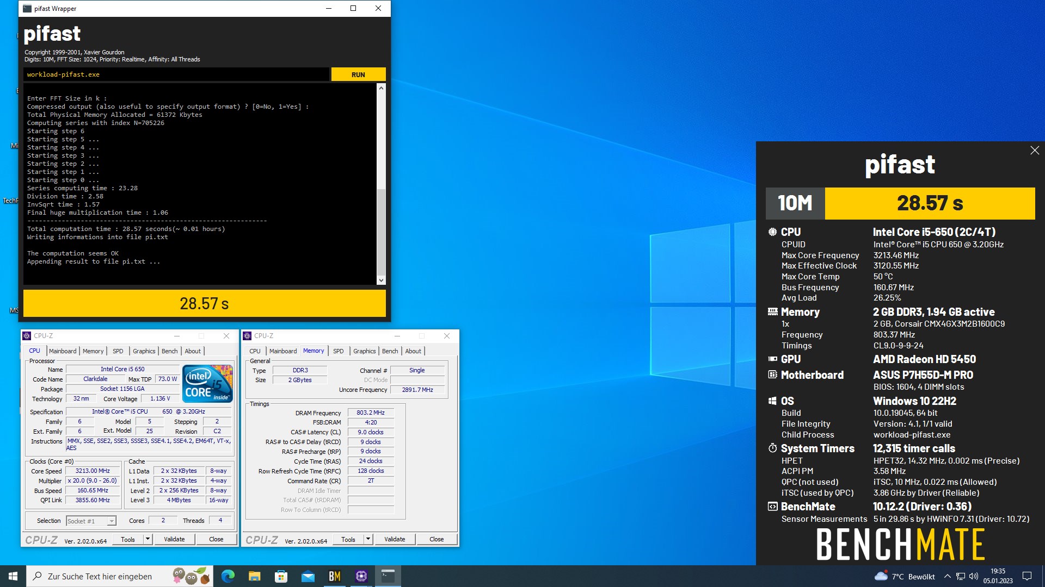Expand Tools dropdown arrow in left CPU-Z window
Viewport: 1045px width, 587px height.
pos(147,539)
